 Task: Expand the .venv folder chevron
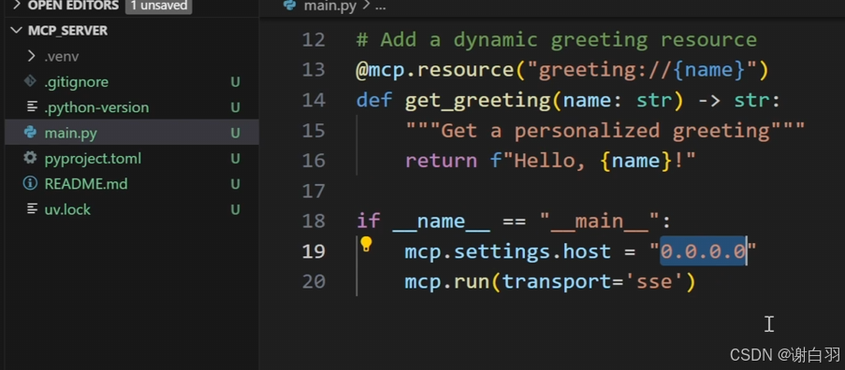32,56
